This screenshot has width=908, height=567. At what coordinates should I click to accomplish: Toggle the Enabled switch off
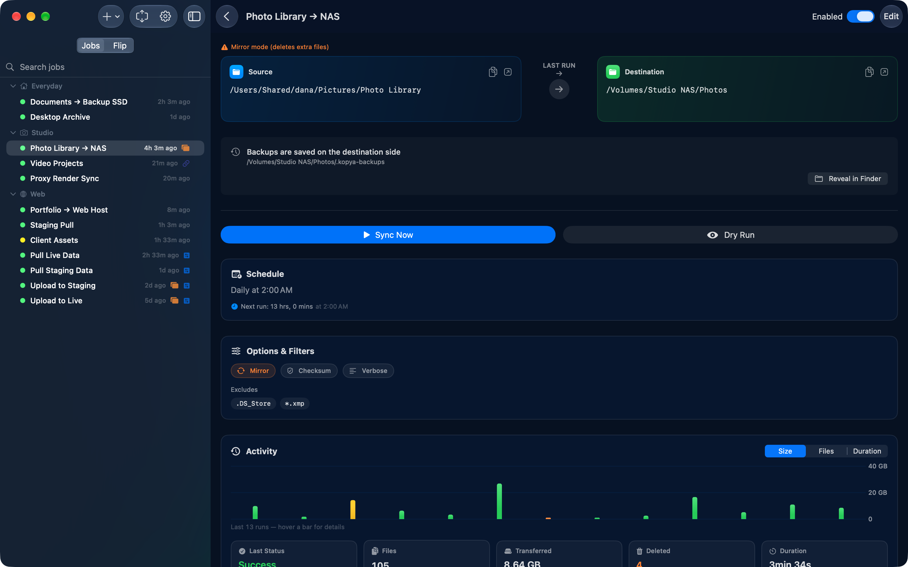pos(860,16)
